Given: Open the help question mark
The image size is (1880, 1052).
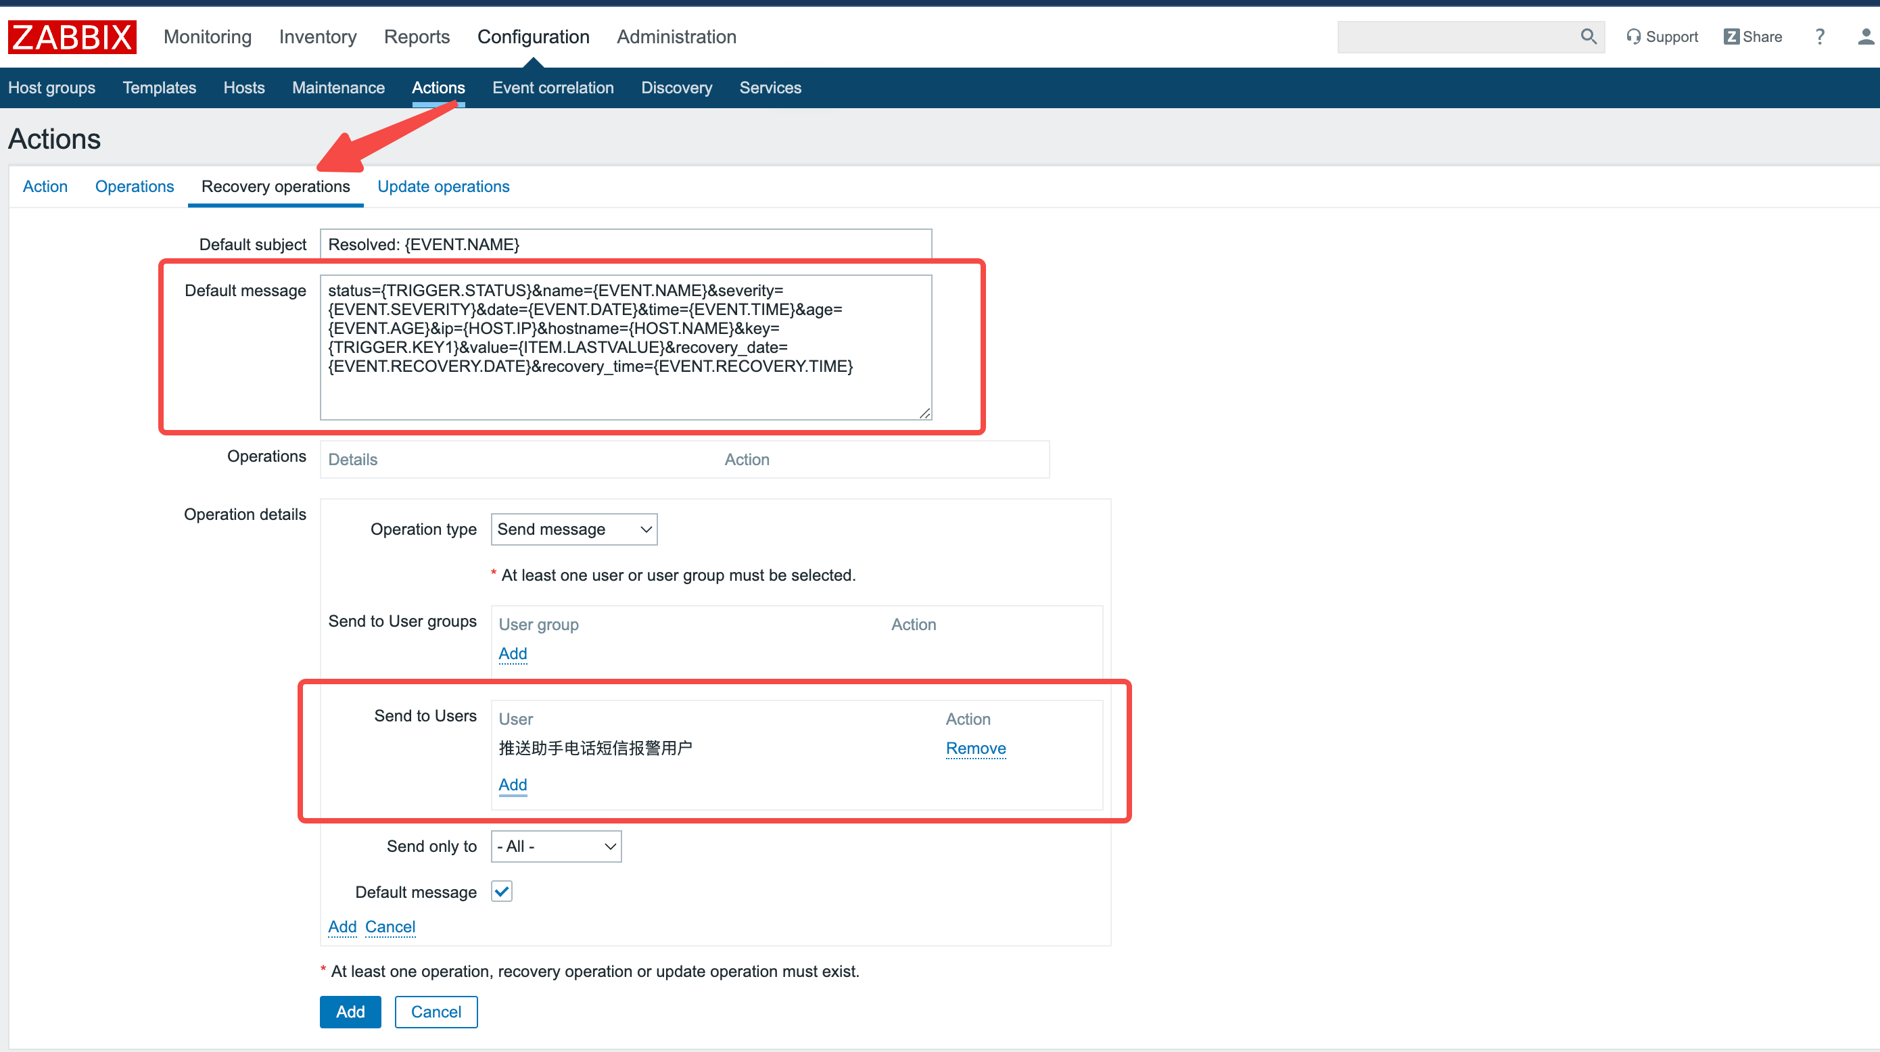Looking at the screenshot, I should (x=1819, y=37).
